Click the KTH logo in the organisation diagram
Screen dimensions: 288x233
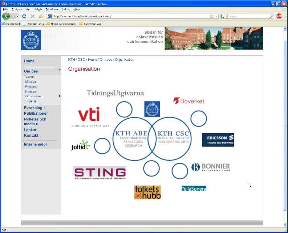152,109
